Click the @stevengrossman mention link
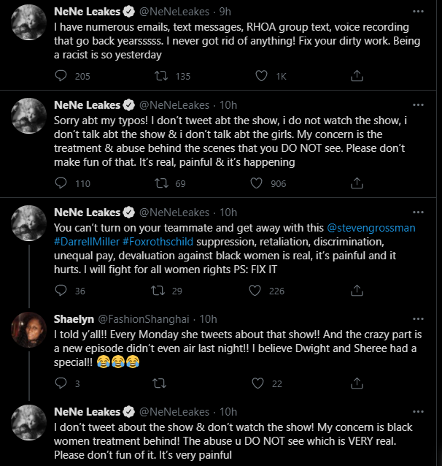 (x=371, y=228)
